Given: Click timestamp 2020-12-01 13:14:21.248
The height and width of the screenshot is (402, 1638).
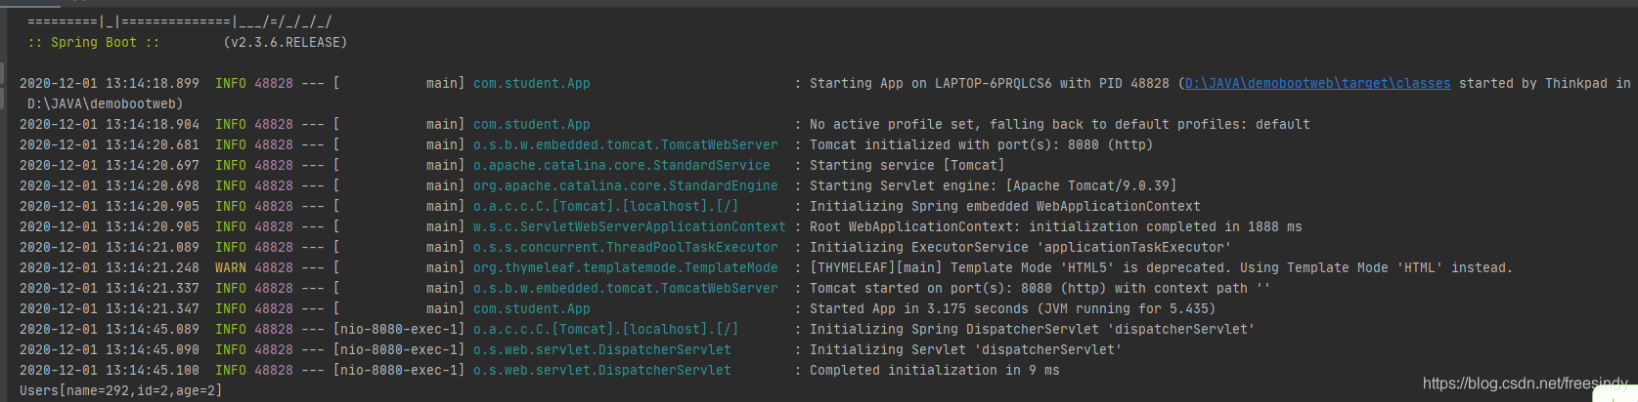Looking at the screenshot, I should 110,268.
